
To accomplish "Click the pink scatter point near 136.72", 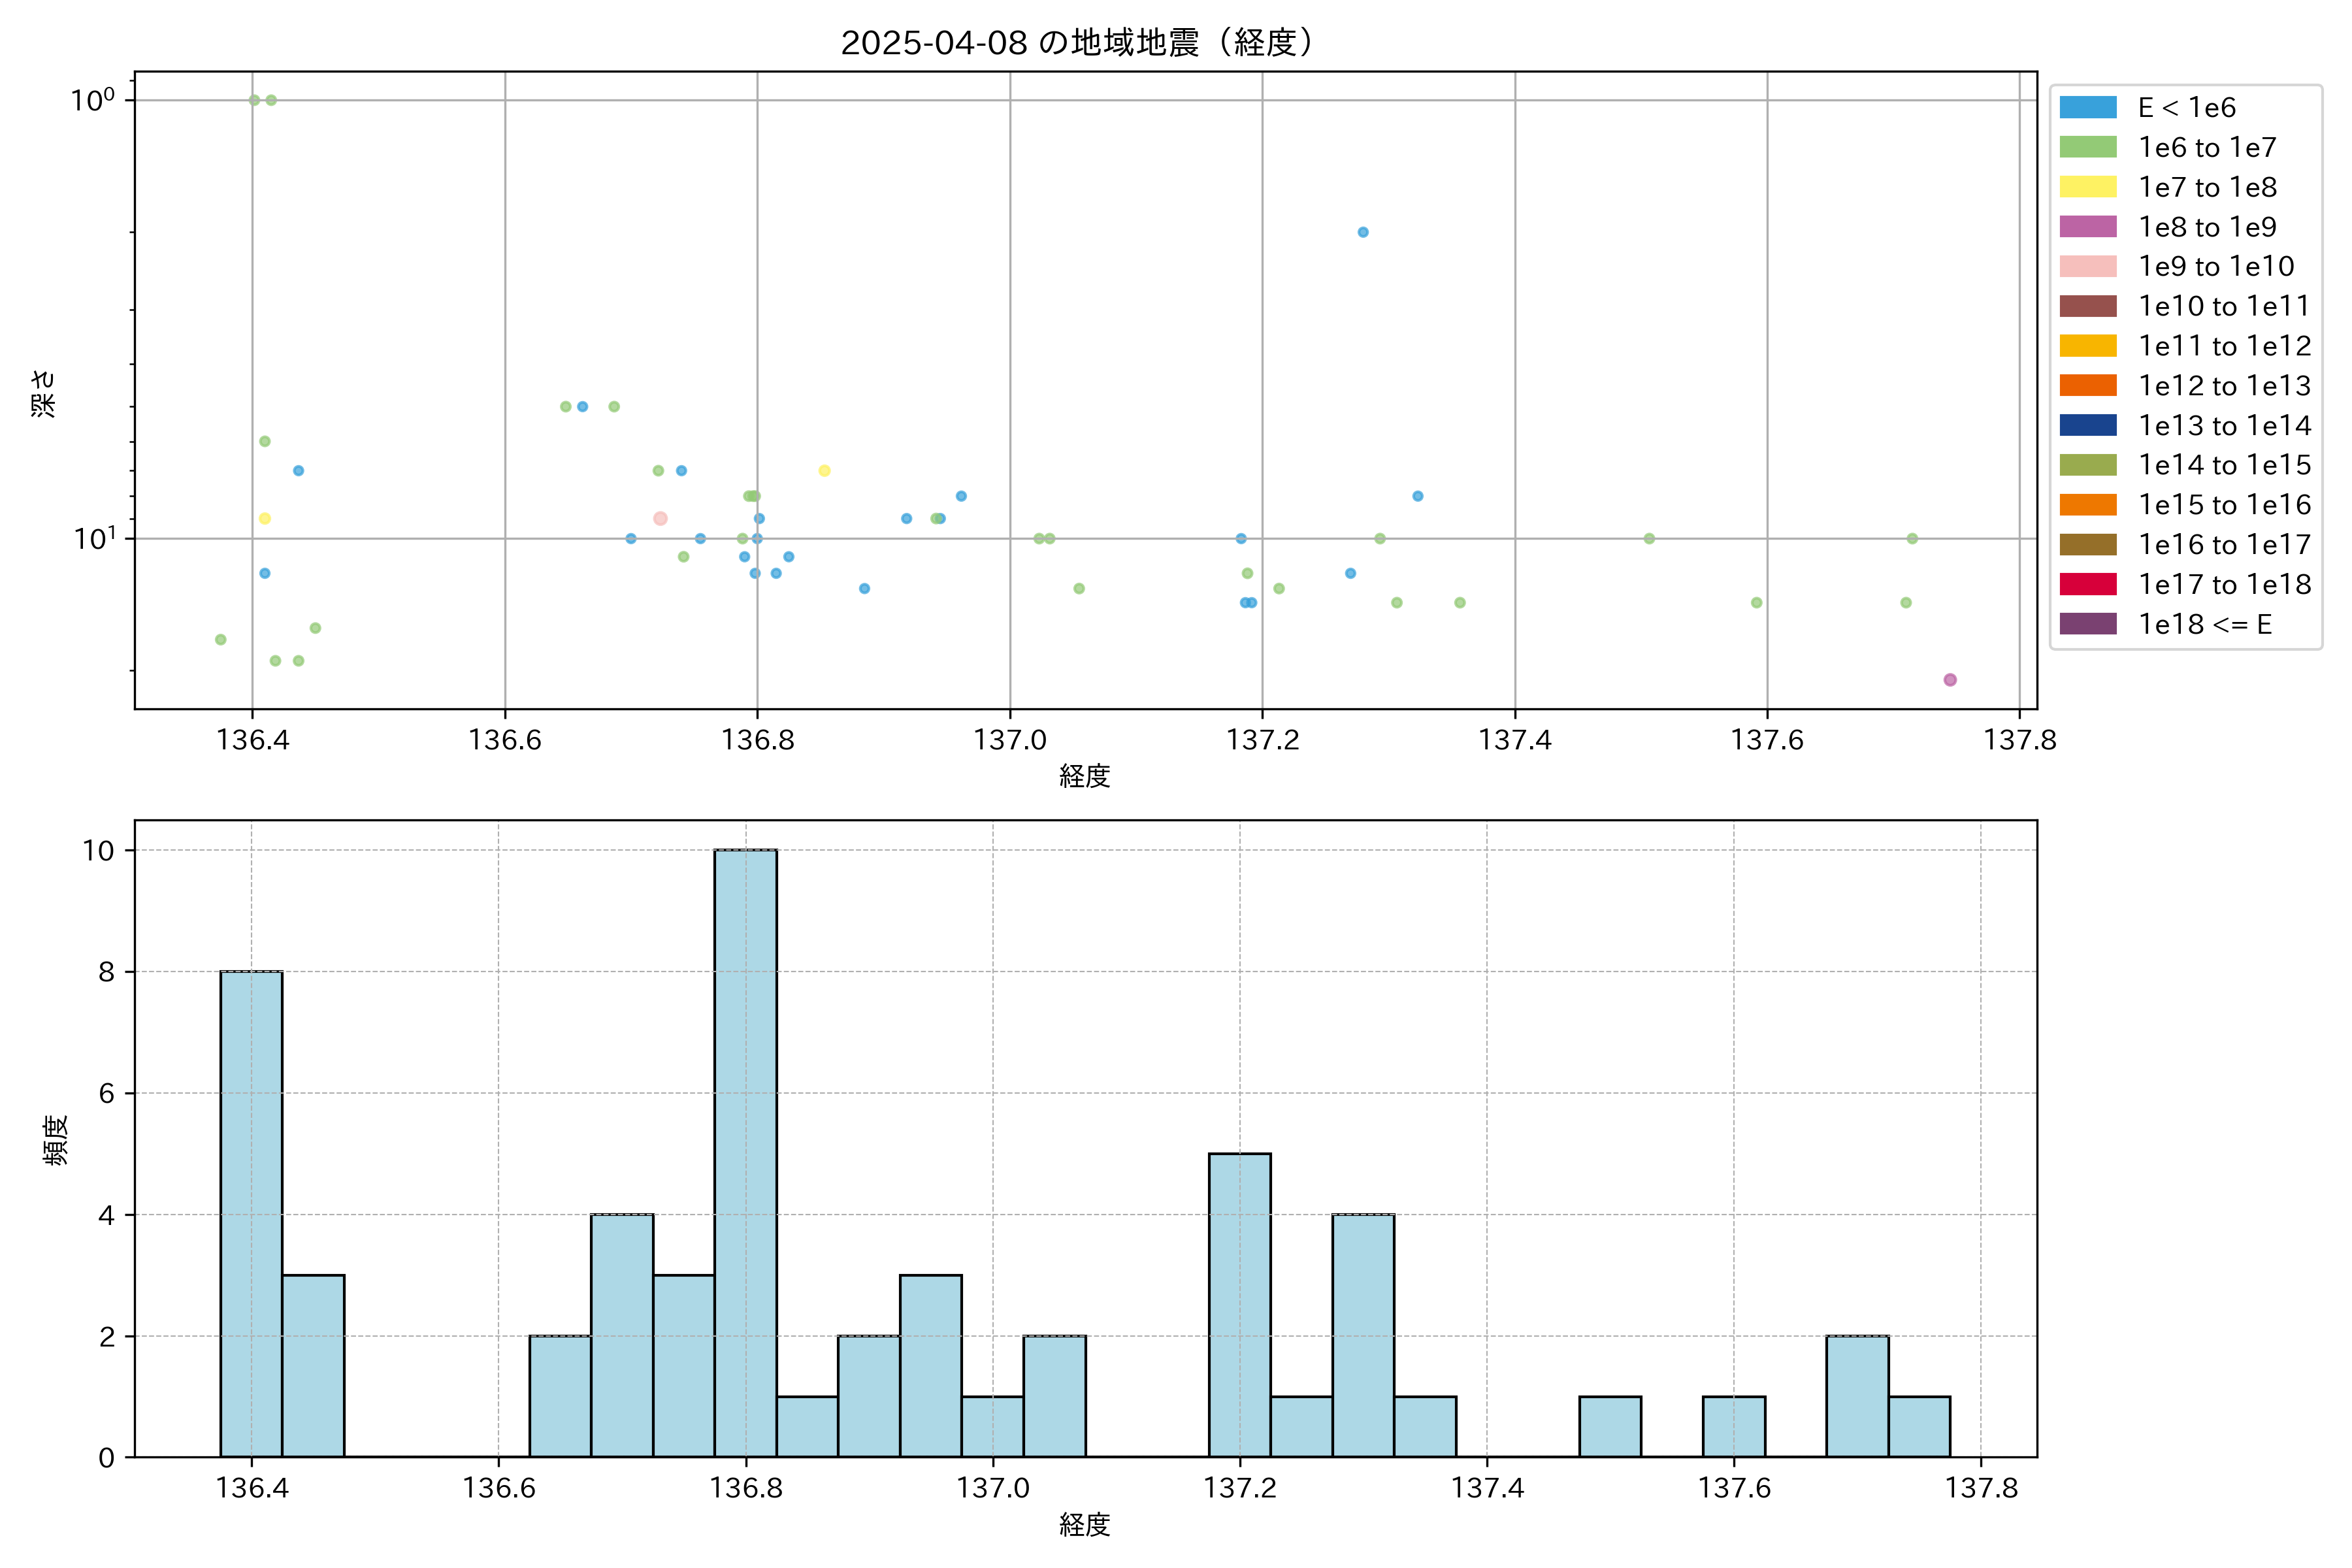I will click(x=660, y=518).
